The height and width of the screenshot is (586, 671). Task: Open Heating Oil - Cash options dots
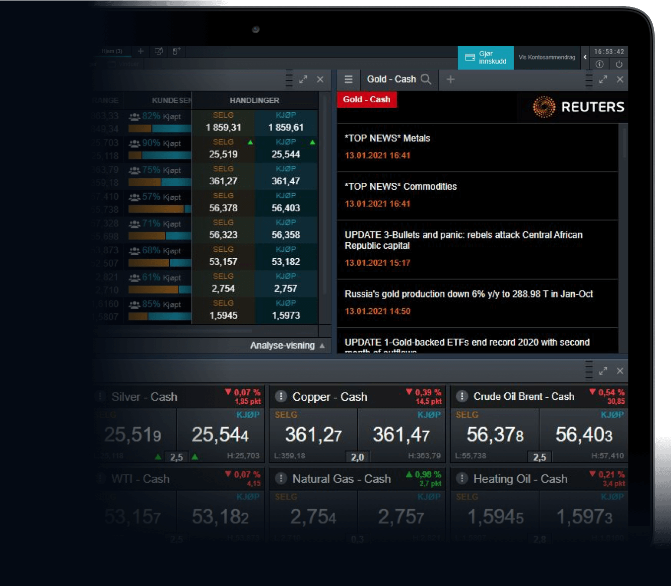tap(462, 478)
